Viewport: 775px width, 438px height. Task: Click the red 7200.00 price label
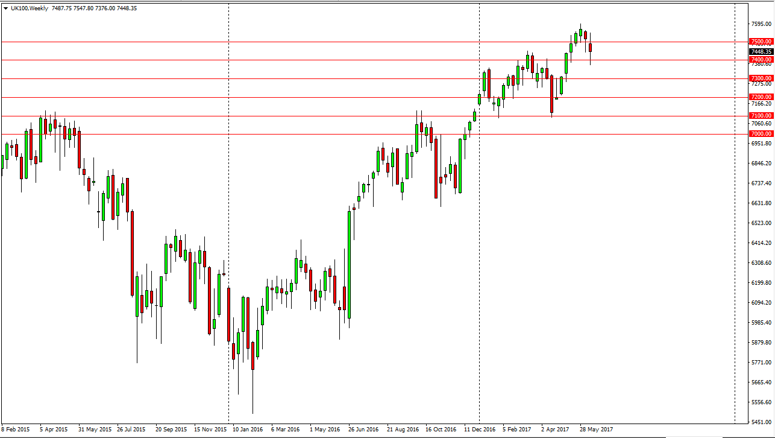tap(761, 97)
